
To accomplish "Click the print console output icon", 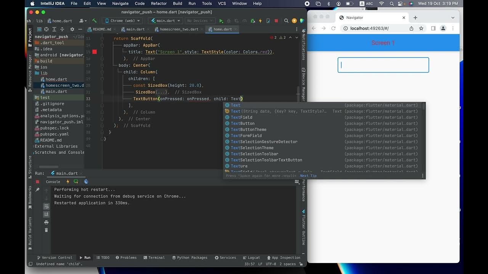I will [47, 223].
